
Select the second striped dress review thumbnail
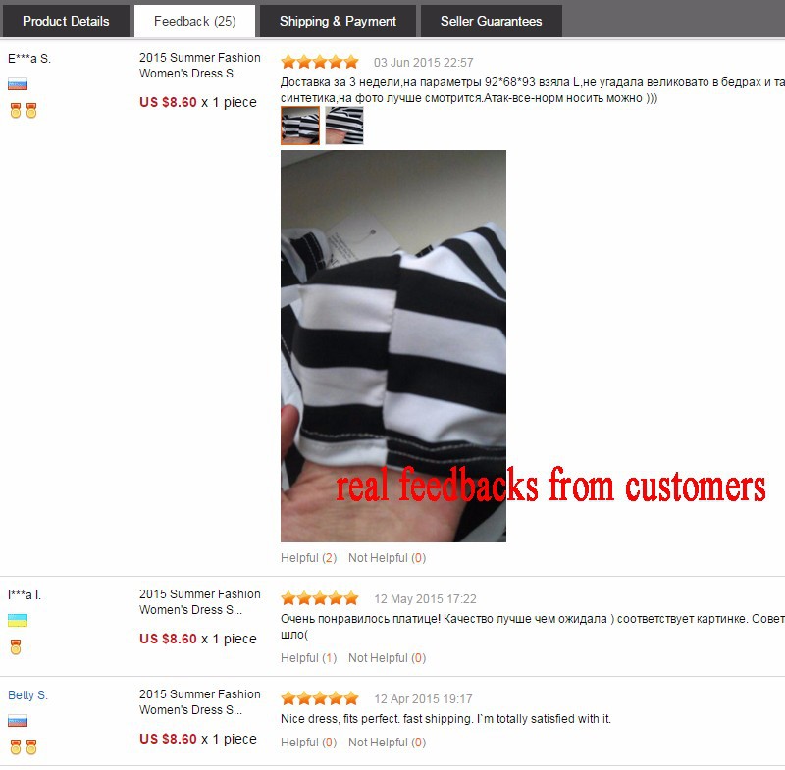[344, 126]
